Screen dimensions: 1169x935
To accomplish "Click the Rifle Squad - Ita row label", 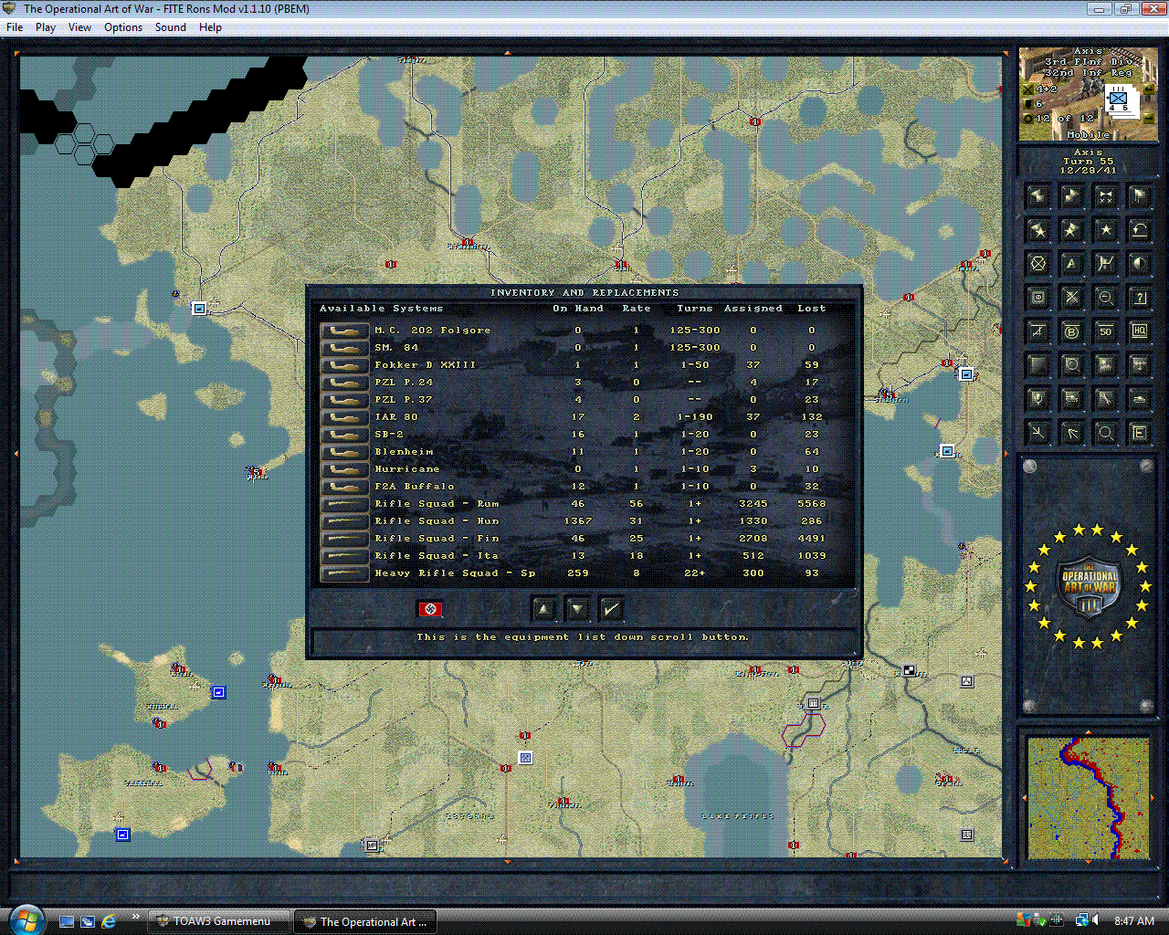I will click(x=437, y=556).
